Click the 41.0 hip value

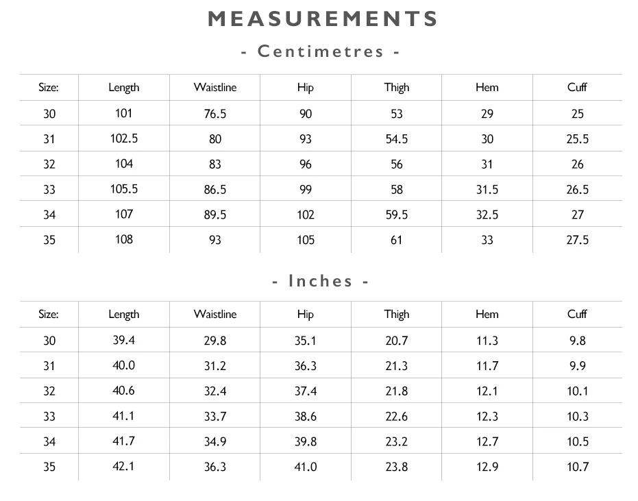pyautogui.click(x=306, y=467)
